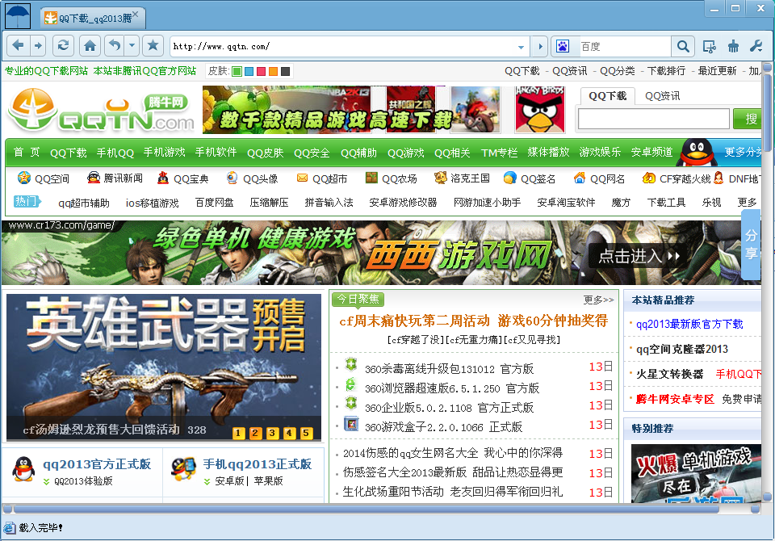Select slide number 5 on the carousel
The image size is (775, 541).
click(x=306, y=433)
